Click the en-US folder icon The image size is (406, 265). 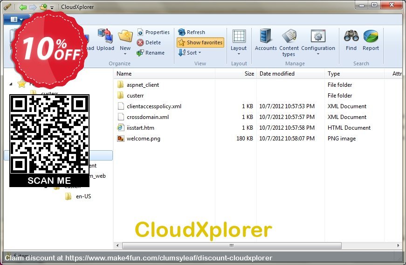click(x=69, y=196)
